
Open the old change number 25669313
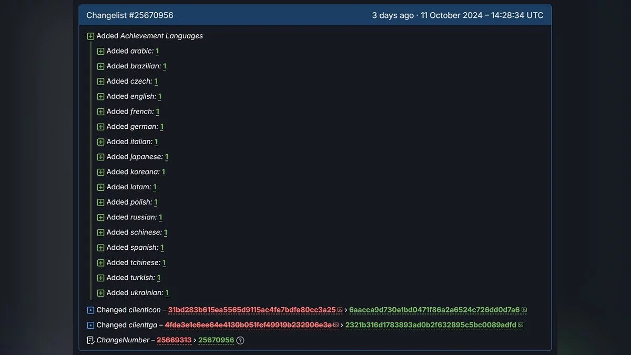click(x=174, y=340)
